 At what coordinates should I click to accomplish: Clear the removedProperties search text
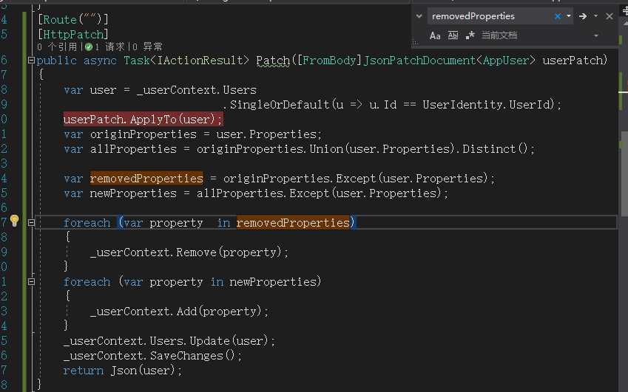(x=558, y=16)
